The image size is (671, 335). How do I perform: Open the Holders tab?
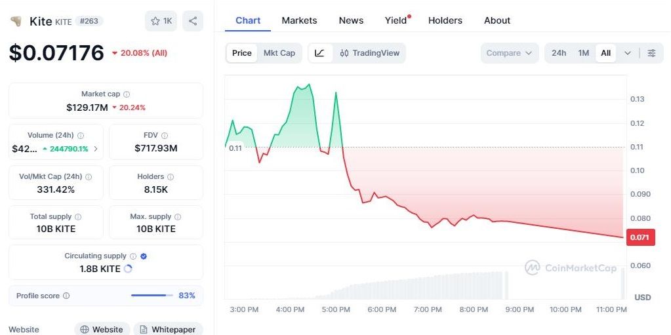click(445, 20)
